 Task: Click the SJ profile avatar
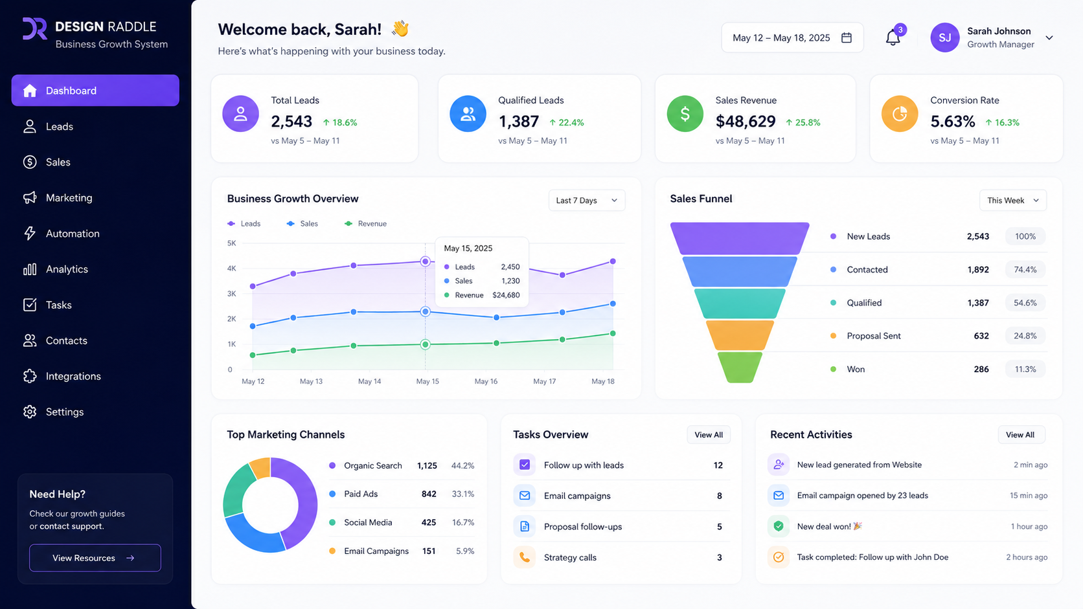[x=945, y=38]
